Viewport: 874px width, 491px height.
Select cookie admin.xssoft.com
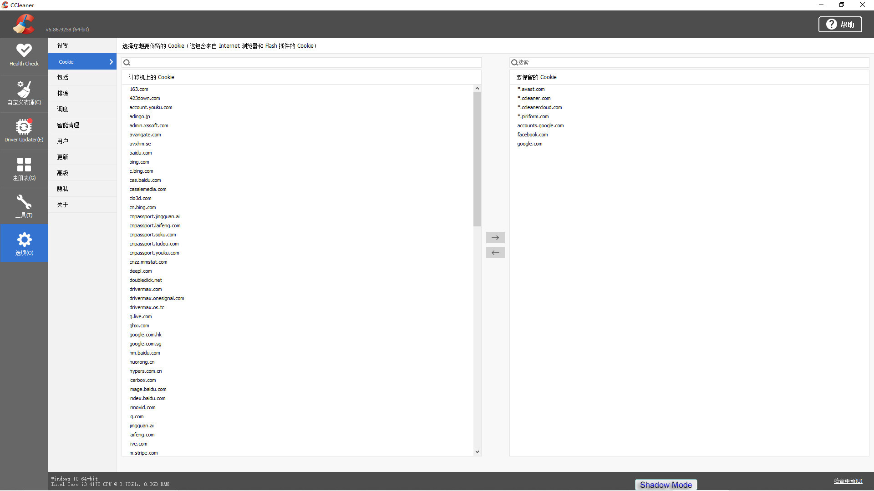(x=149, y=125)
